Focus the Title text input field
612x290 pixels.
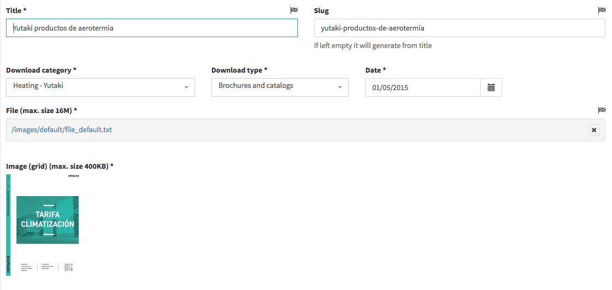pyautogui.click(x=152, y=28)
